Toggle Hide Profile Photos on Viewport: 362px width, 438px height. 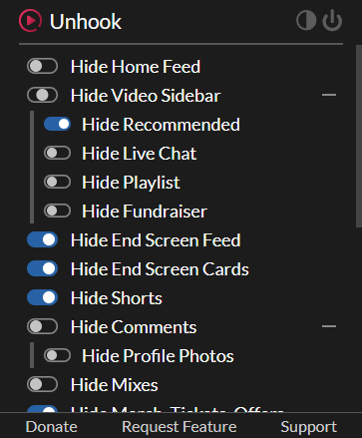point(57,355)
